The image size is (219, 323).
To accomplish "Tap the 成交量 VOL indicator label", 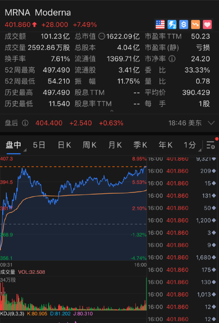I will click(x=22, y=272).
